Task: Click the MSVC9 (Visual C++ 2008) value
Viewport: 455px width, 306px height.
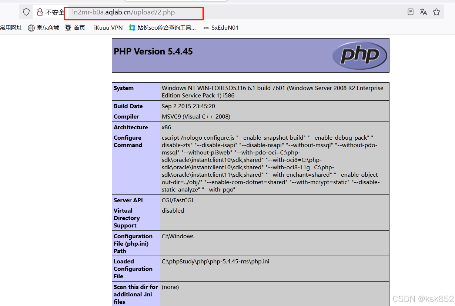Action: tap(196, 116)
